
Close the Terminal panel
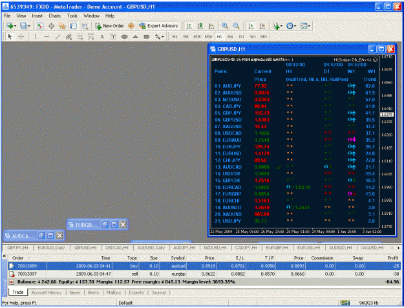coord(4,256)
